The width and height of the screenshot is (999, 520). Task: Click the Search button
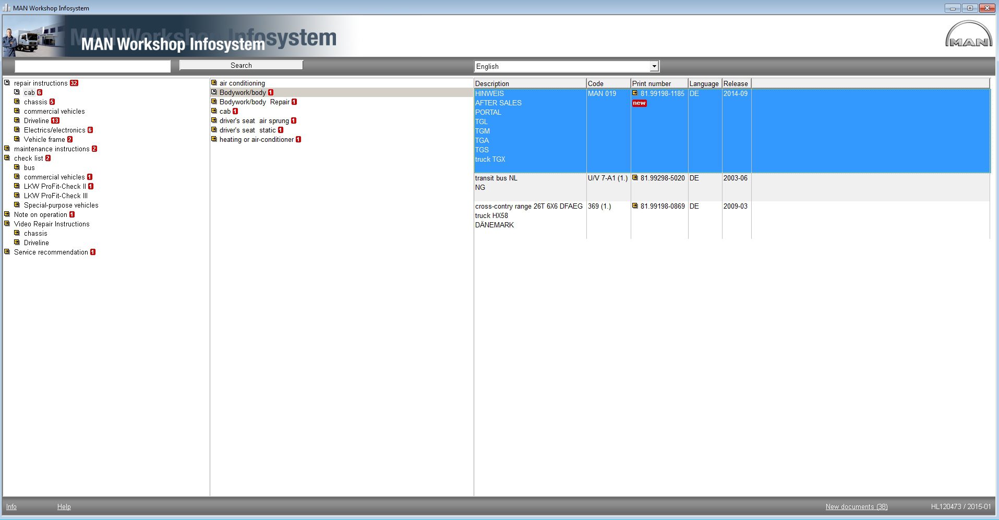(241, 65)
